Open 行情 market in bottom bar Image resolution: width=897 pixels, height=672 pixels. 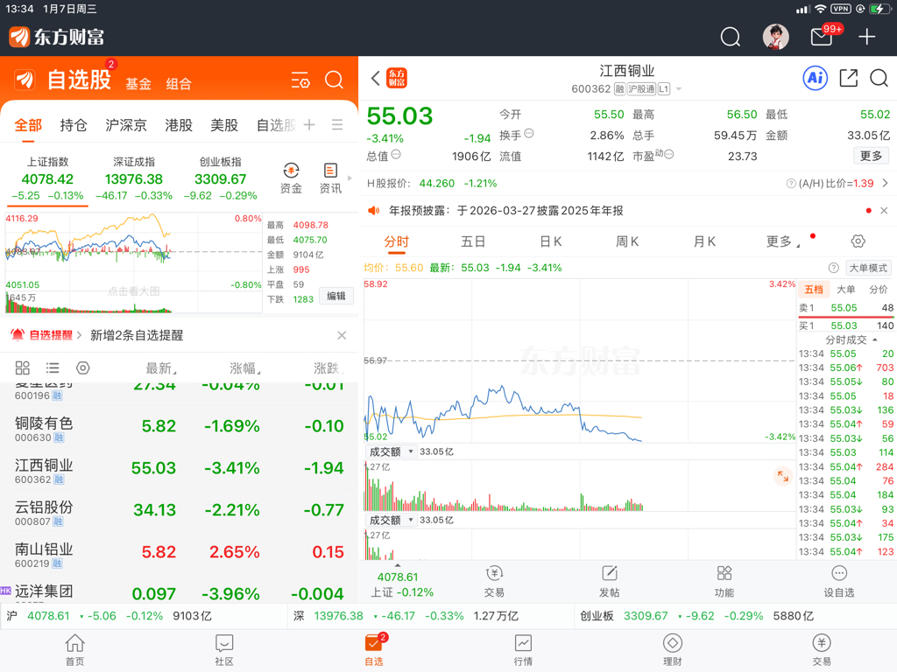[x=523, y=650]
